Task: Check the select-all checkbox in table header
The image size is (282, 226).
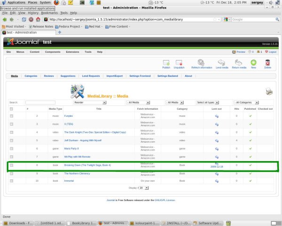Action: click(x=11, y=109)
